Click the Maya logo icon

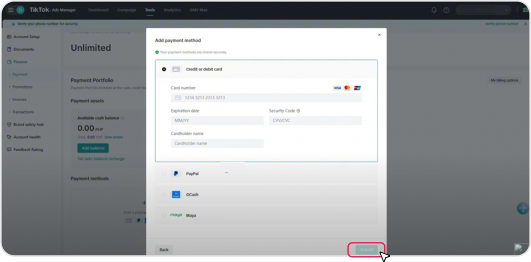176,215
